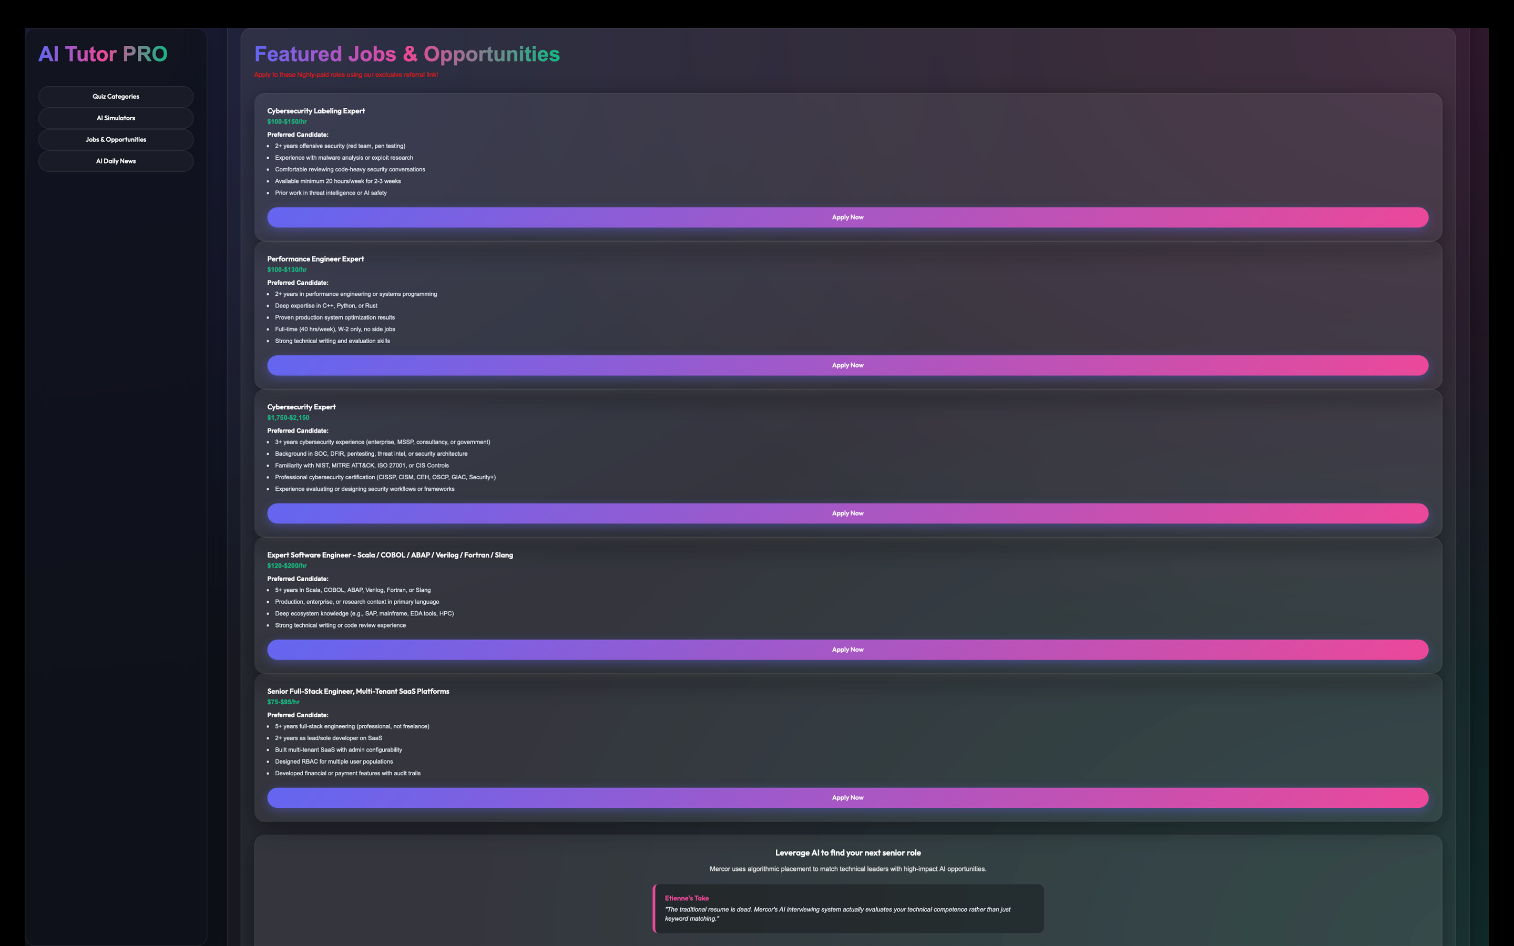Click '2+ years as lead/sole developer on SaaS'
1514x946 pixels.
pos(329,738)
